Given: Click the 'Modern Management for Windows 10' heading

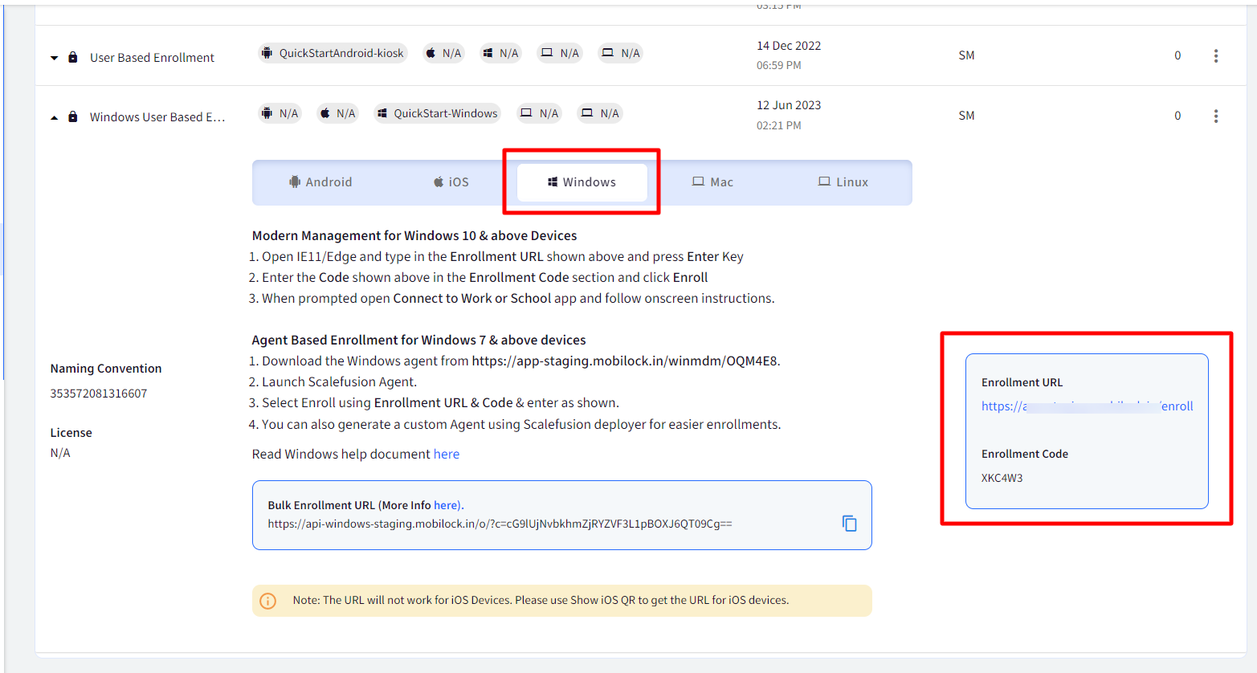Looking at the screenshot, I should tap(414, 235).
